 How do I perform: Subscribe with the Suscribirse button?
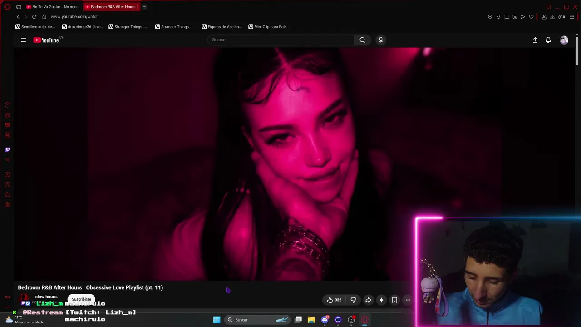82,299
